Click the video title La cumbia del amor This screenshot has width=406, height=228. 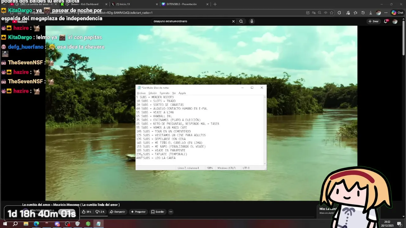point(71,205)
